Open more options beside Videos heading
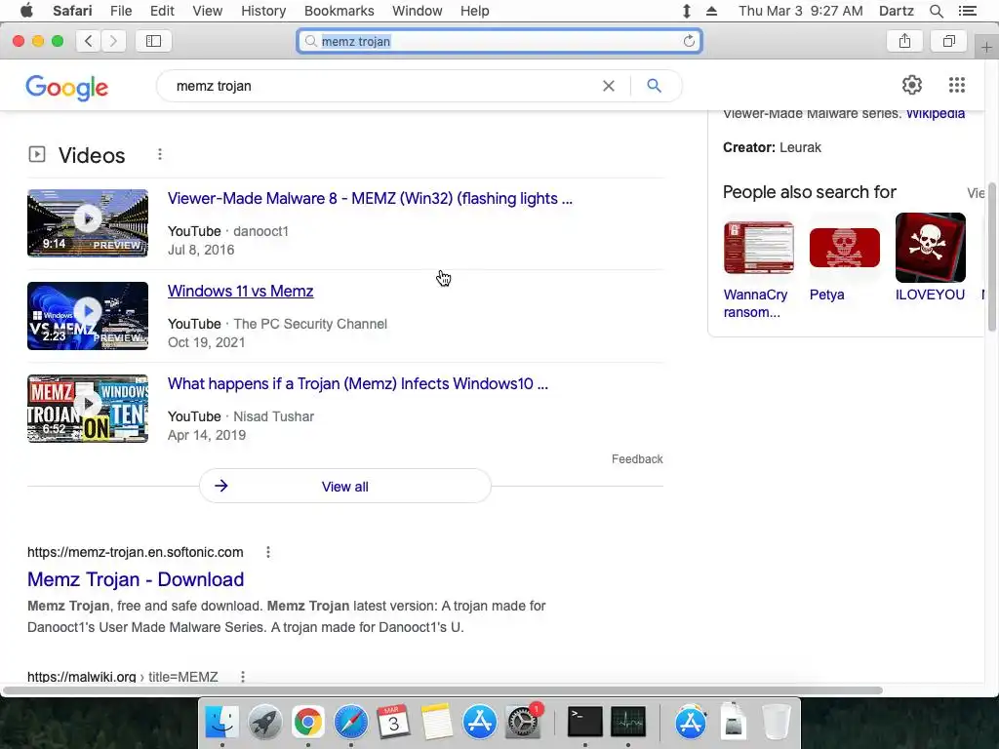Screen dimensions: 999x749 160,154
